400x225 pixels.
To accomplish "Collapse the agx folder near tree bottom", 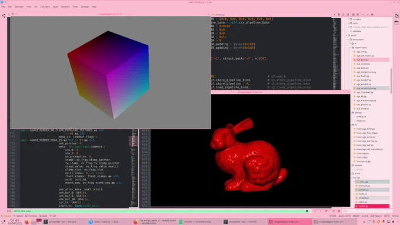I will pyautogui.click(x=352, y=177).
